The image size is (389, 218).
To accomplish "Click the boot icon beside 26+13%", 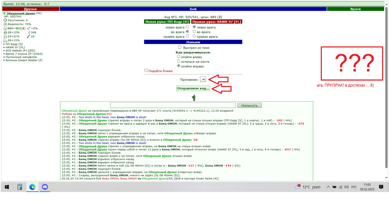I will (x=5, y=40).
